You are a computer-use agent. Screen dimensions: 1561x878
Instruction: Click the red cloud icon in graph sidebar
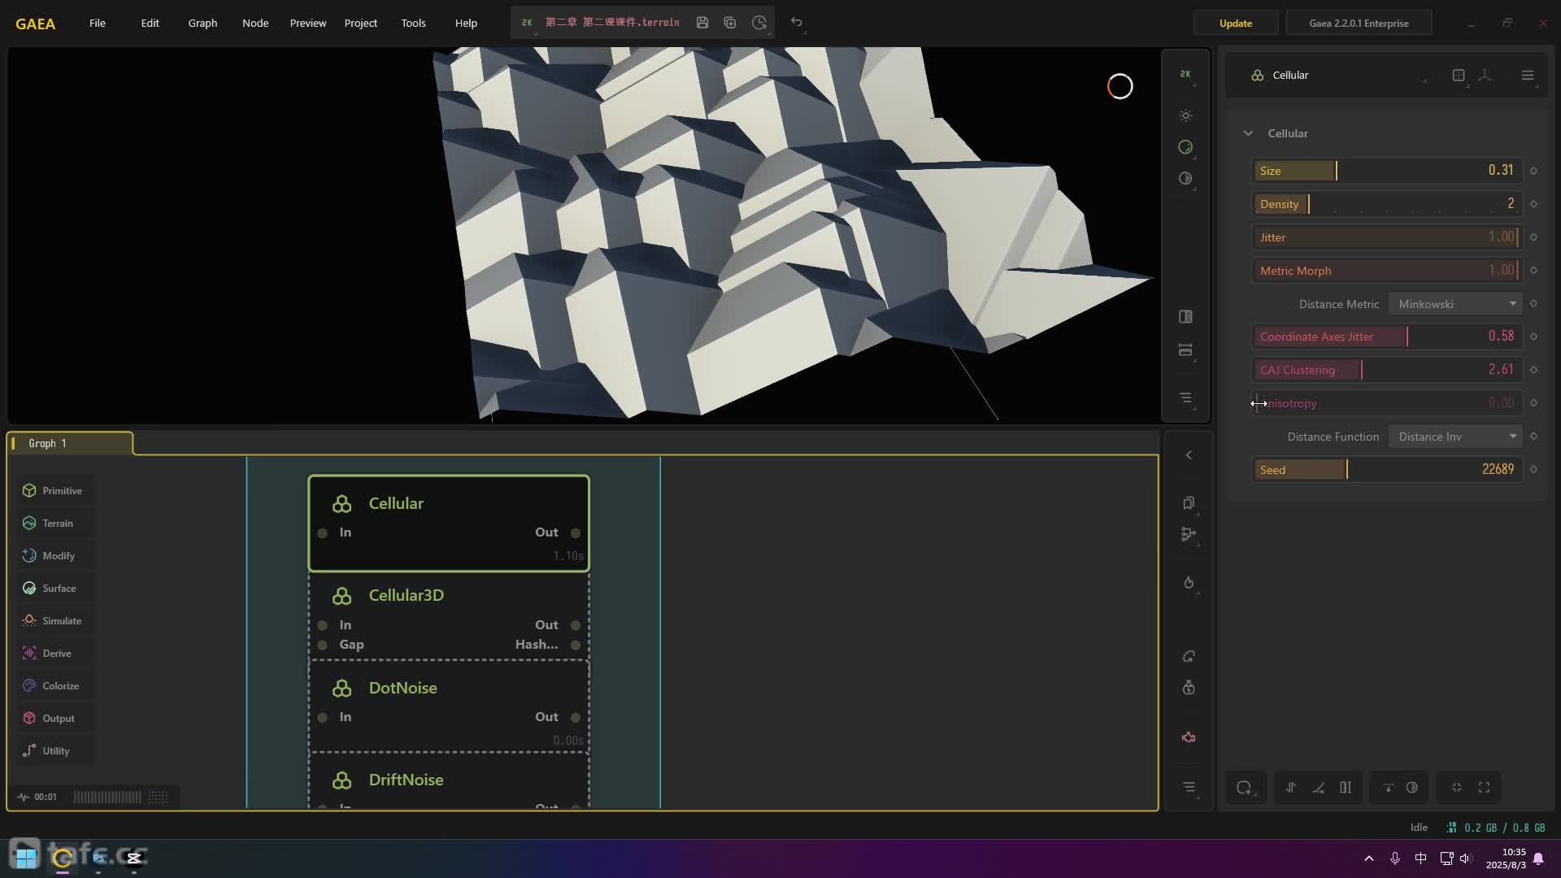tap(1189, 737)
